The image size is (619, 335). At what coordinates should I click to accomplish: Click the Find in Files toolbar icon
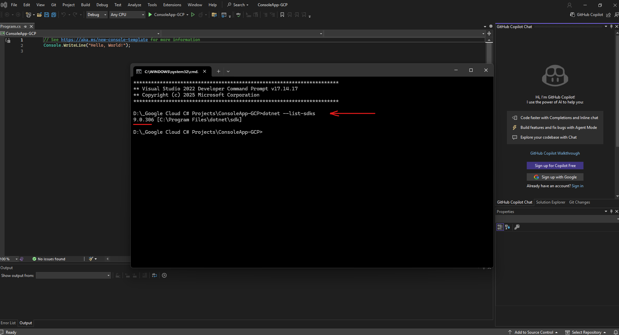click(x=214, y=15)
